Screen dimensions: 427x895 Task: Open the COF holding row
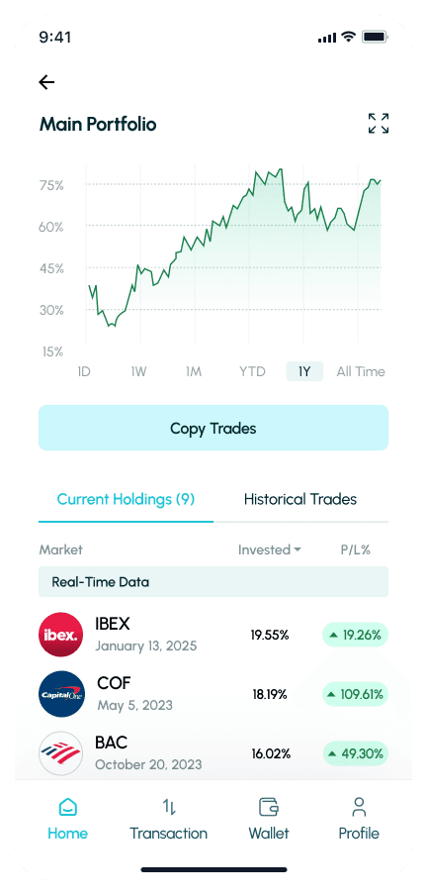tap(213, 694)
